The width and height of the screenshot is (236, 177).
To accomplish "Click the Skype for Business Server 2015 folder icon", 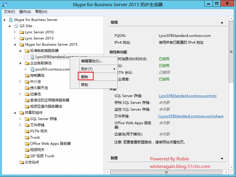I will tap(22, 45).
